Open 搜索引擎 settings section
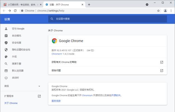175x112 pixels. 16,64
